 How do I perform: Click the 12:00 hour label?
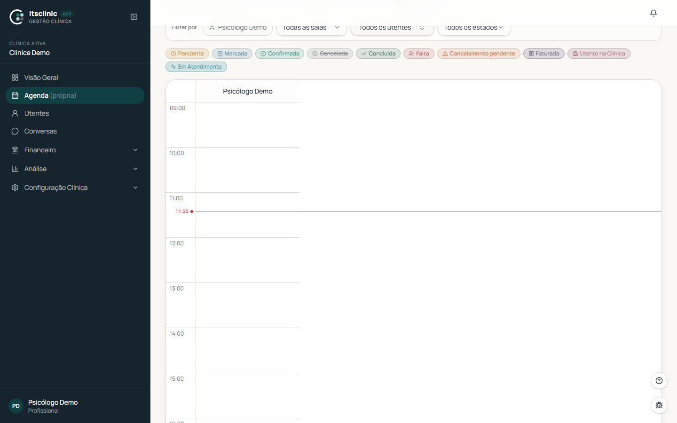[x=177, y=243]
